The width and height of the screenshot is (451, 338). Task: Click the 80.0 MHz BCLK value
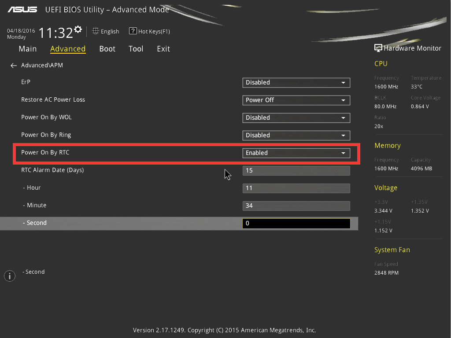pyautogui.click(x=385, y=107)
